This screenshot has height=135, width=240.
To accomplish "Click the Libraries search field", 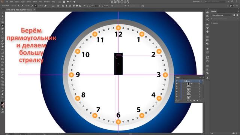I will tap(224, 19).
